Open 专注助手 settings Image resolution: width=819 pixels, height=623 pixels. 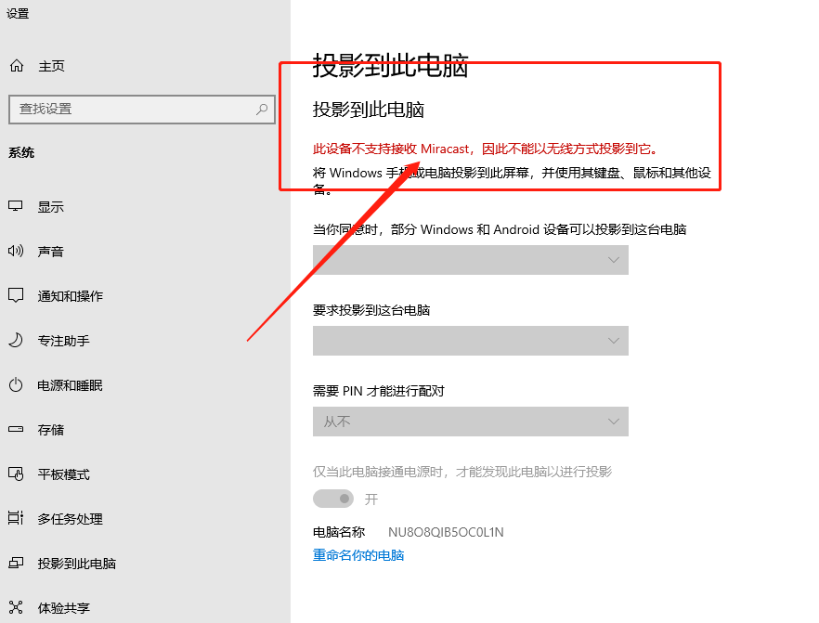(64, 341)
